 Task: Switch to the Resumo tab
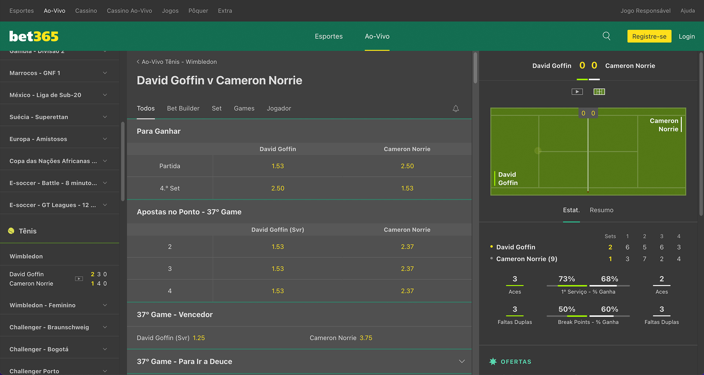coord(601,210)
